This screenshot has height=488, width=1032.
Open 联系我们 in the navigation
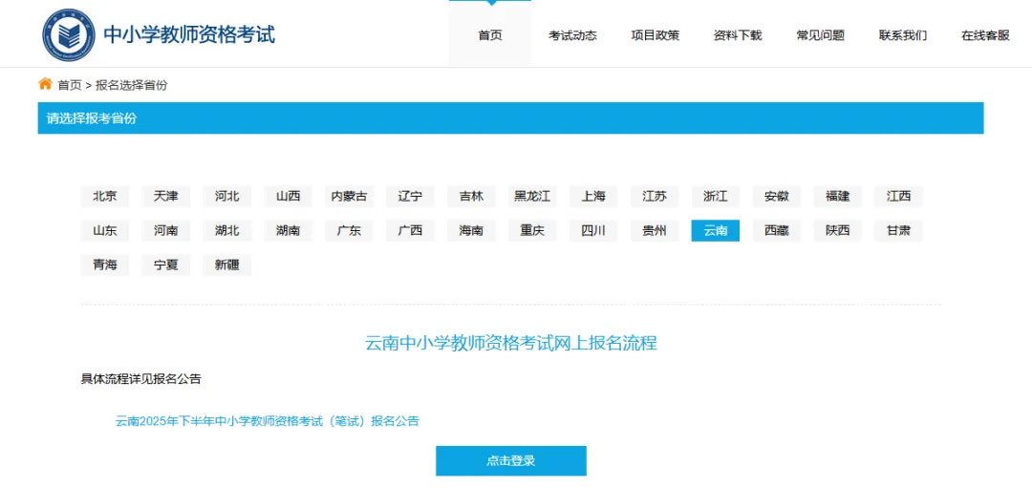coord(902,35)
